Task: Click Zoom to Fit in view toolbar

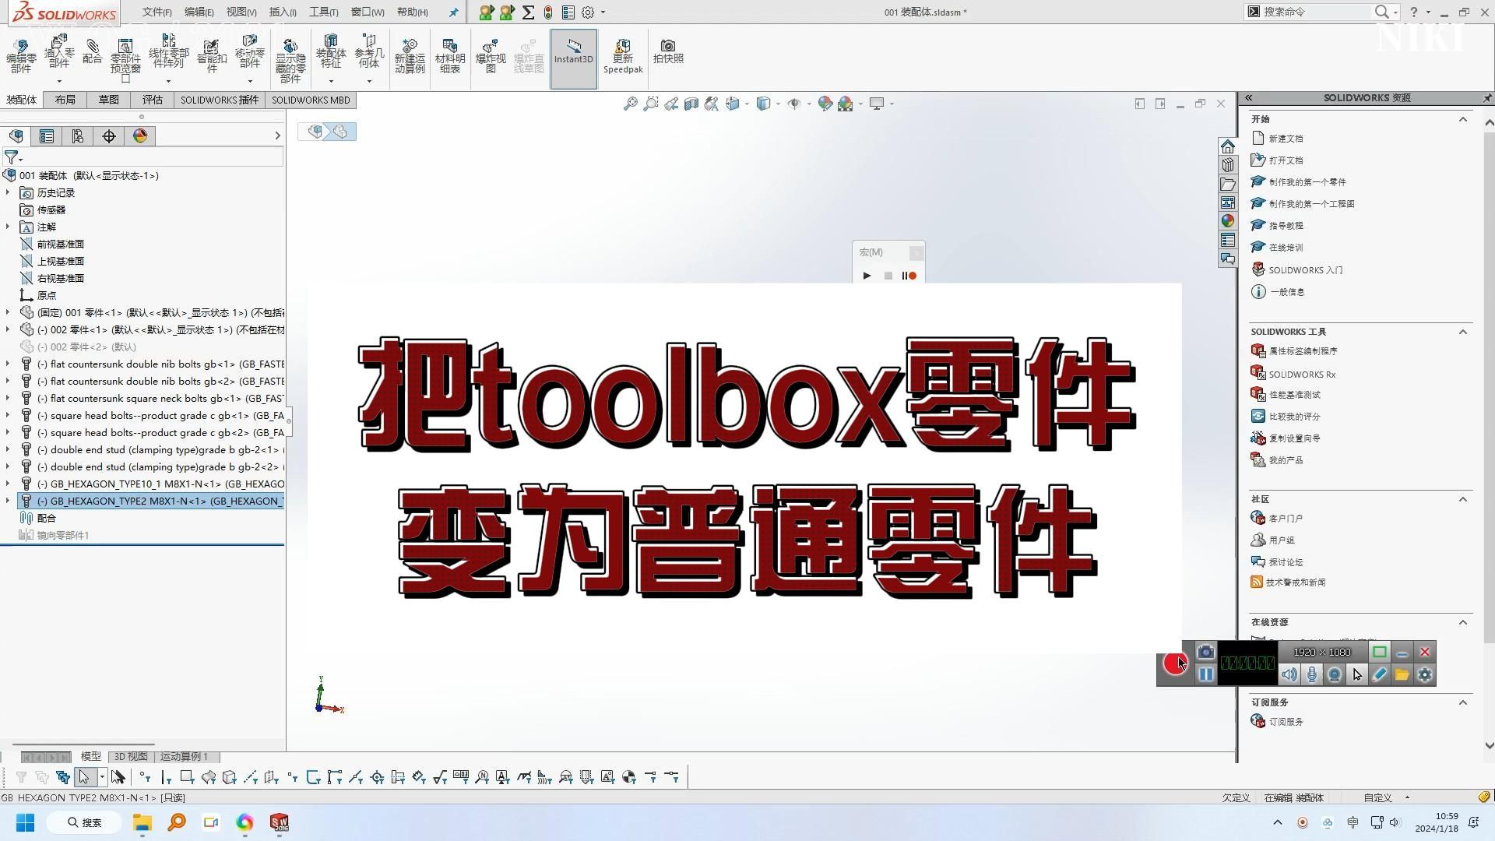Action: pos(630,104)
